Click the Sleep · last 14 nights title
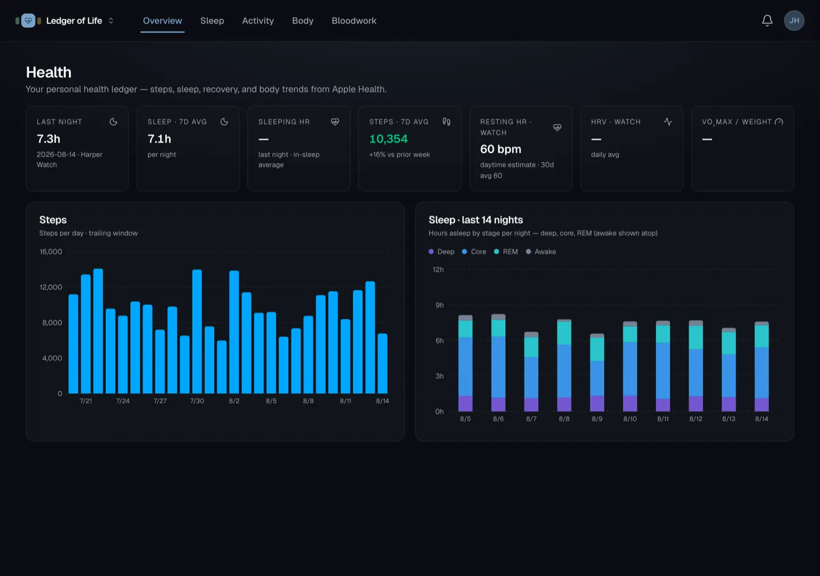 pos(475,220)
